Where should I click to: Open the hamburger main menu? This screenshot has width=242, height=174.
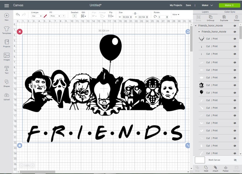(x=6, y=5)
